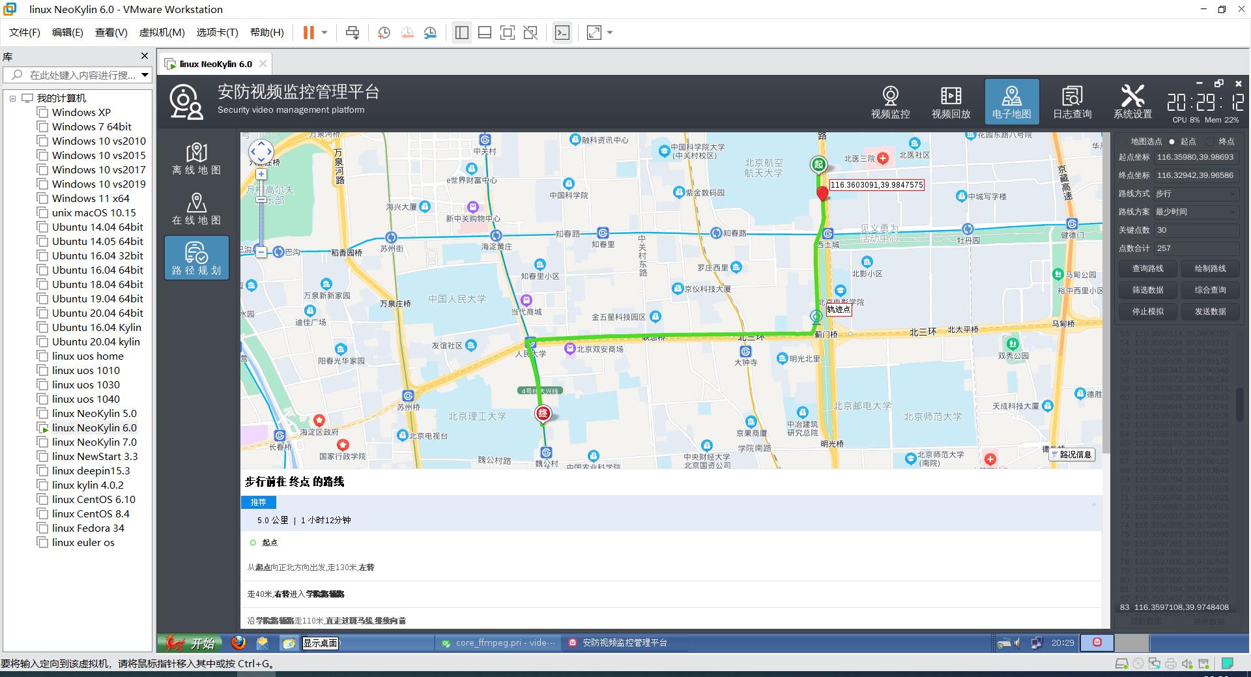Open the 编辑(E) menu
The image size is (1251, 677).
tap(68, 33)
